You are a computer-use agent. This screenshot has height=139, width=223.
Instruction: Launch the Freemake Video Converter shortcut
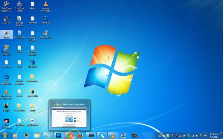point(7,50)
